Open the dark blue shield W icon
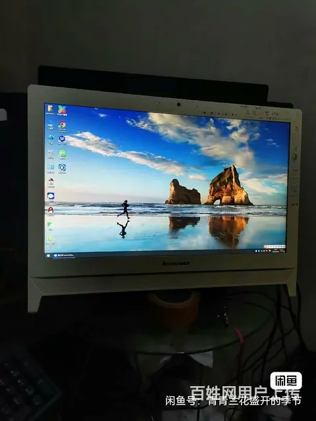The width and height of the screenshot is (316, 421). point(62,140)
